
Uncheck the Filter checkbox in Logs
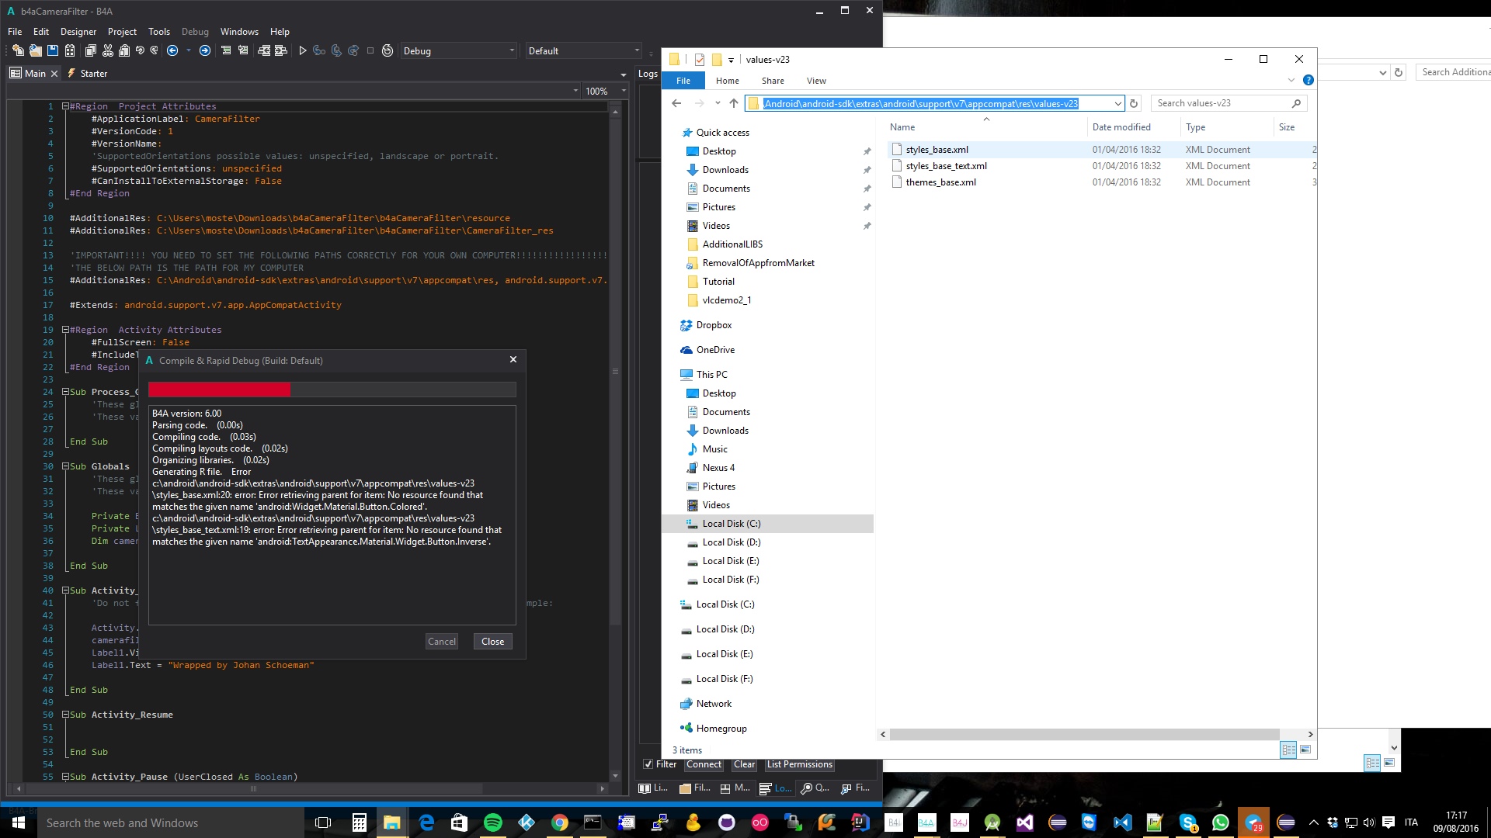(648, 764)
